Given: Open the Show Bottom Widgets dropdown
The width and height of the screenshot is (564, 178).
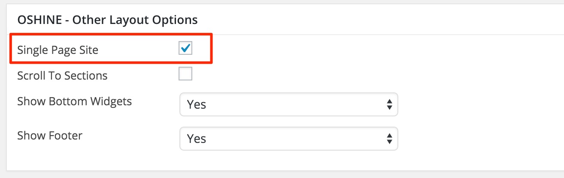Looking at the screenshot, I should pos(288,104).
